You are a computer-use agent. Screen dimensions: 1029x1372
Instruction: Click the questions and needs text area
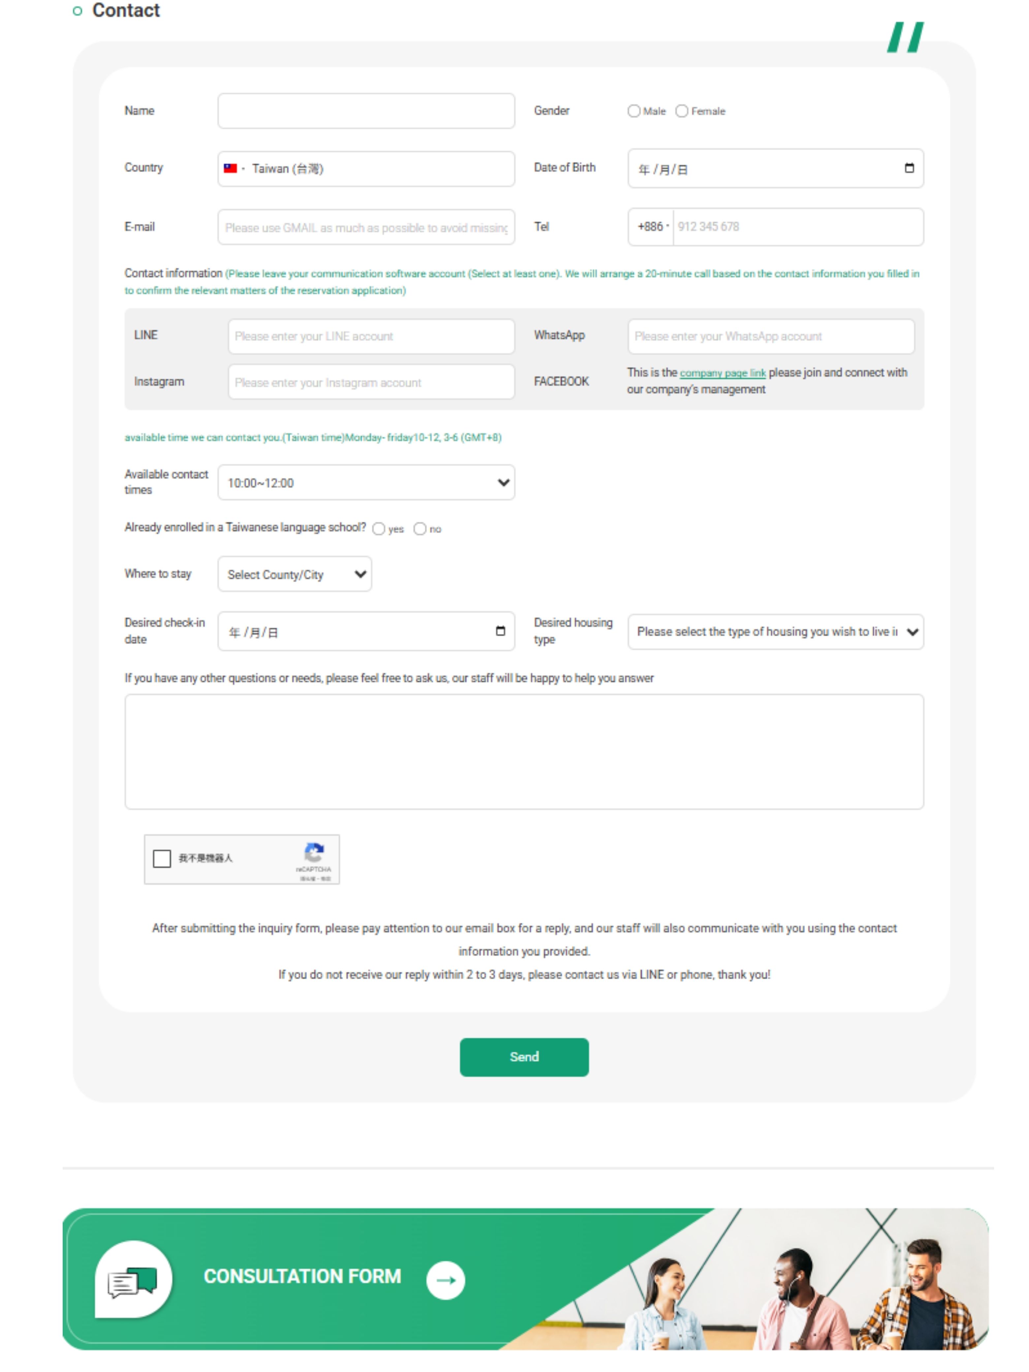point(523,751)
